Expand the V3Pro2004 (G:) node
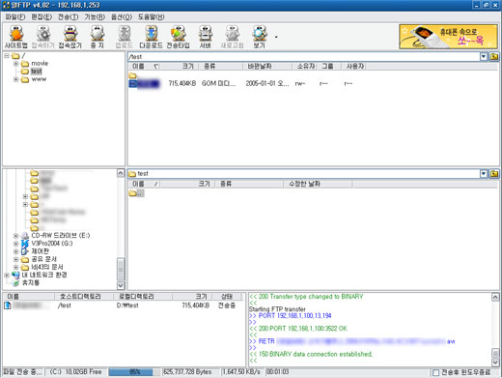 tap(15, 244)
